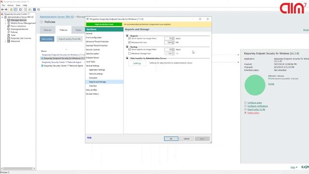
Task: Collapse Data transfer to Administration Server section
Action: click(127, 58)
